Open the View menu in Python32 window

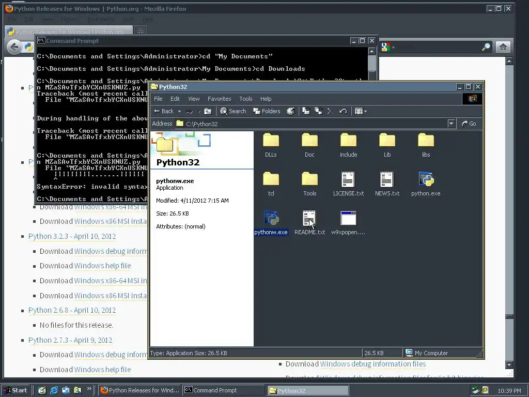[194, 99]
